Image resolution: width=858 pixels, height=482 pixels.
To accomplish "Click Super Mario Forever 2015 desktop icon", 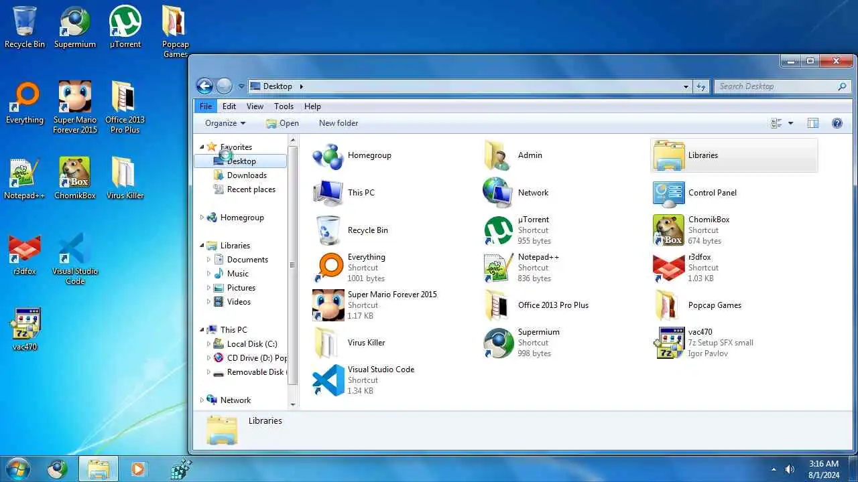I will pyautogui.click(x=75, y=97).
